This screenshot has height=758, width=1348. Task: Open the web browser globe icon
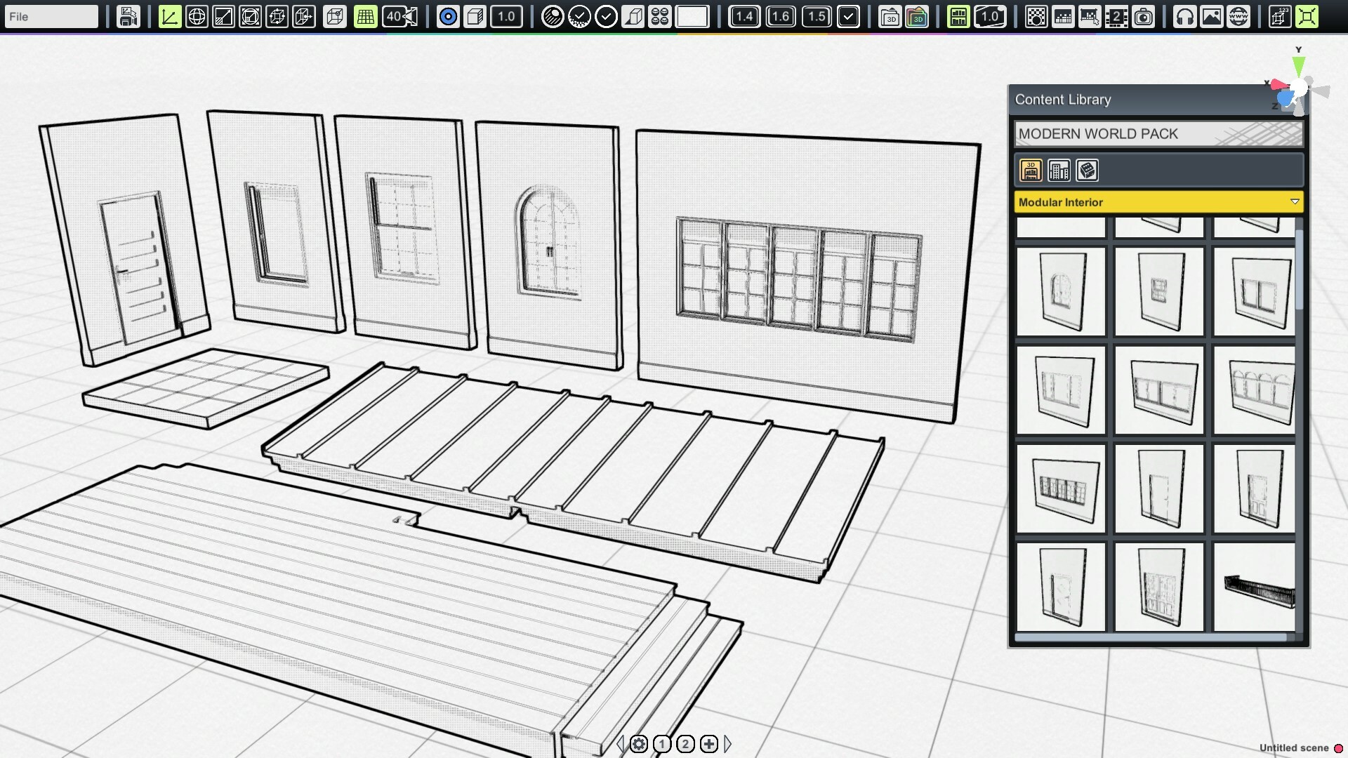click(1238, 16)
